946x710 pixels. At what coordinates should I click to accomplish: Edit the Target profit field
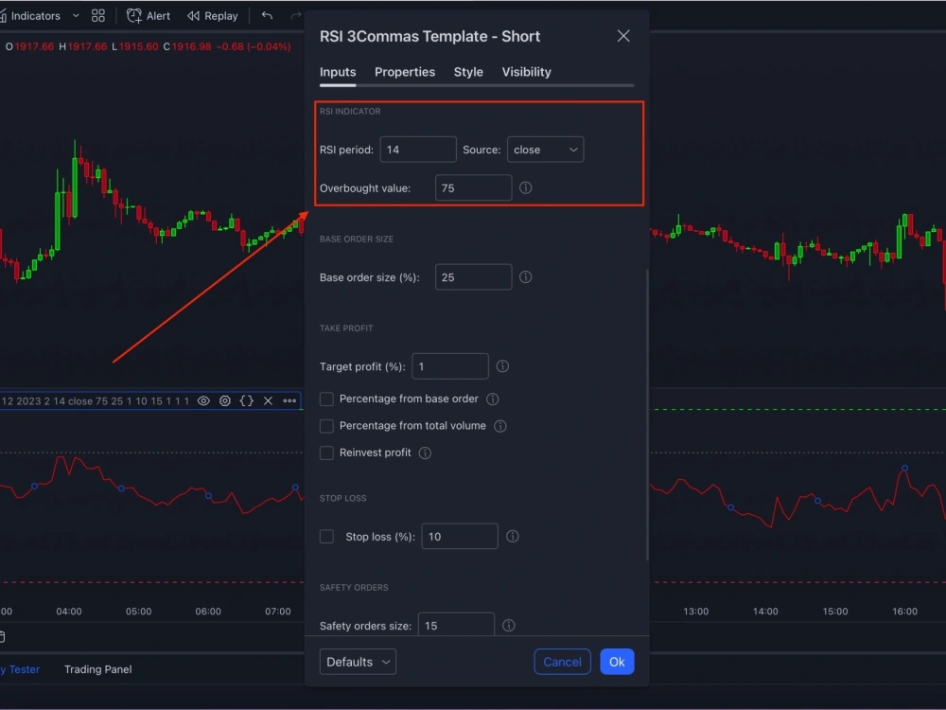(x=450, y=366)
